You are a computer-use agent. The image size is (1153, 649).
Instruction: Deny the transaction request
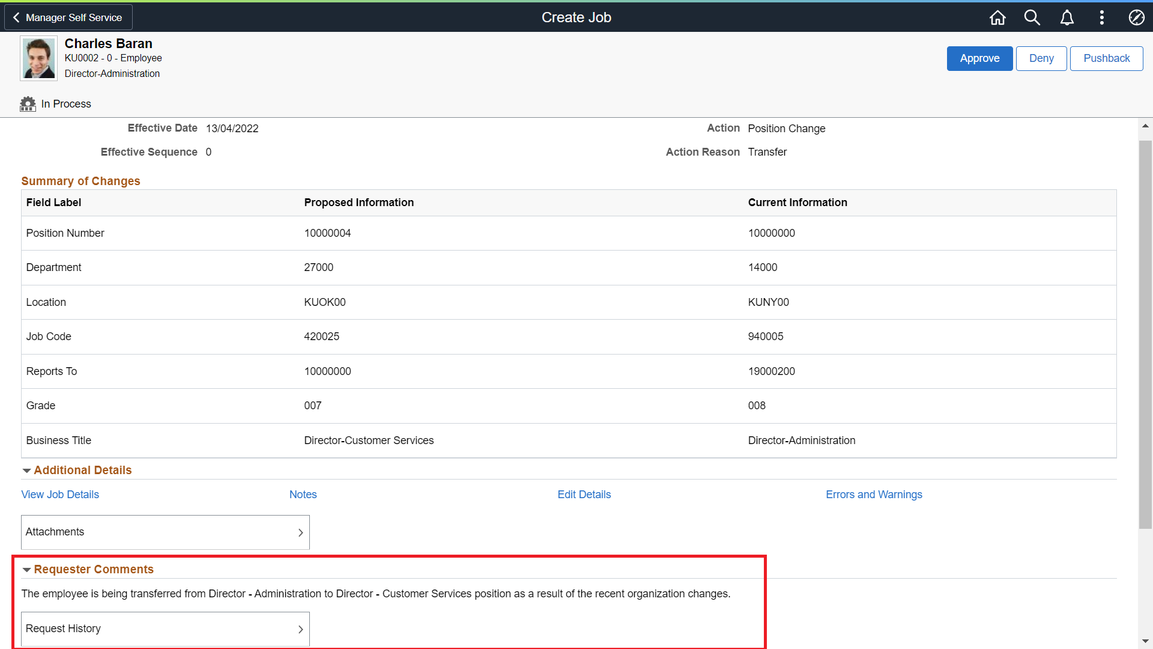[1041, 58]
